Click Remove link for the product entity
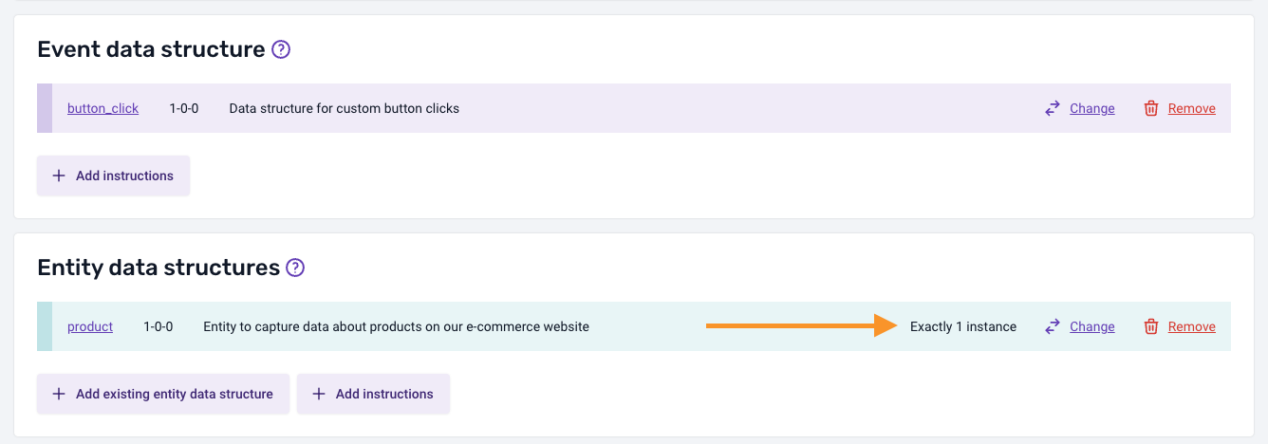 point(1191,327)
